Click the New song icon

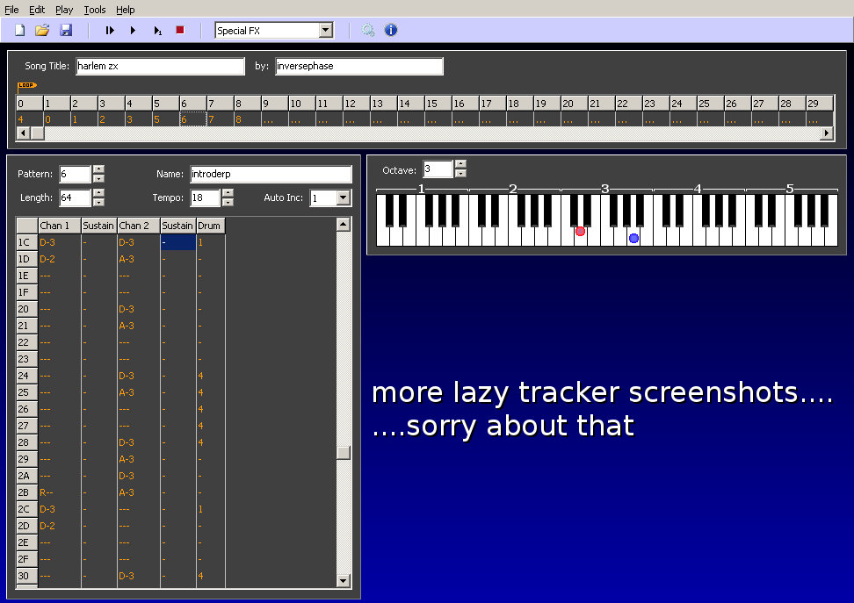click(19, 31)
